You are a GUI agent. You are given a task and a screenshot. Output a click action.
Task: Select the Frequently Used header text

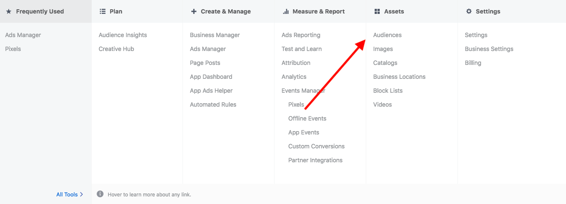pyautogui.click(x=40, y=11)
